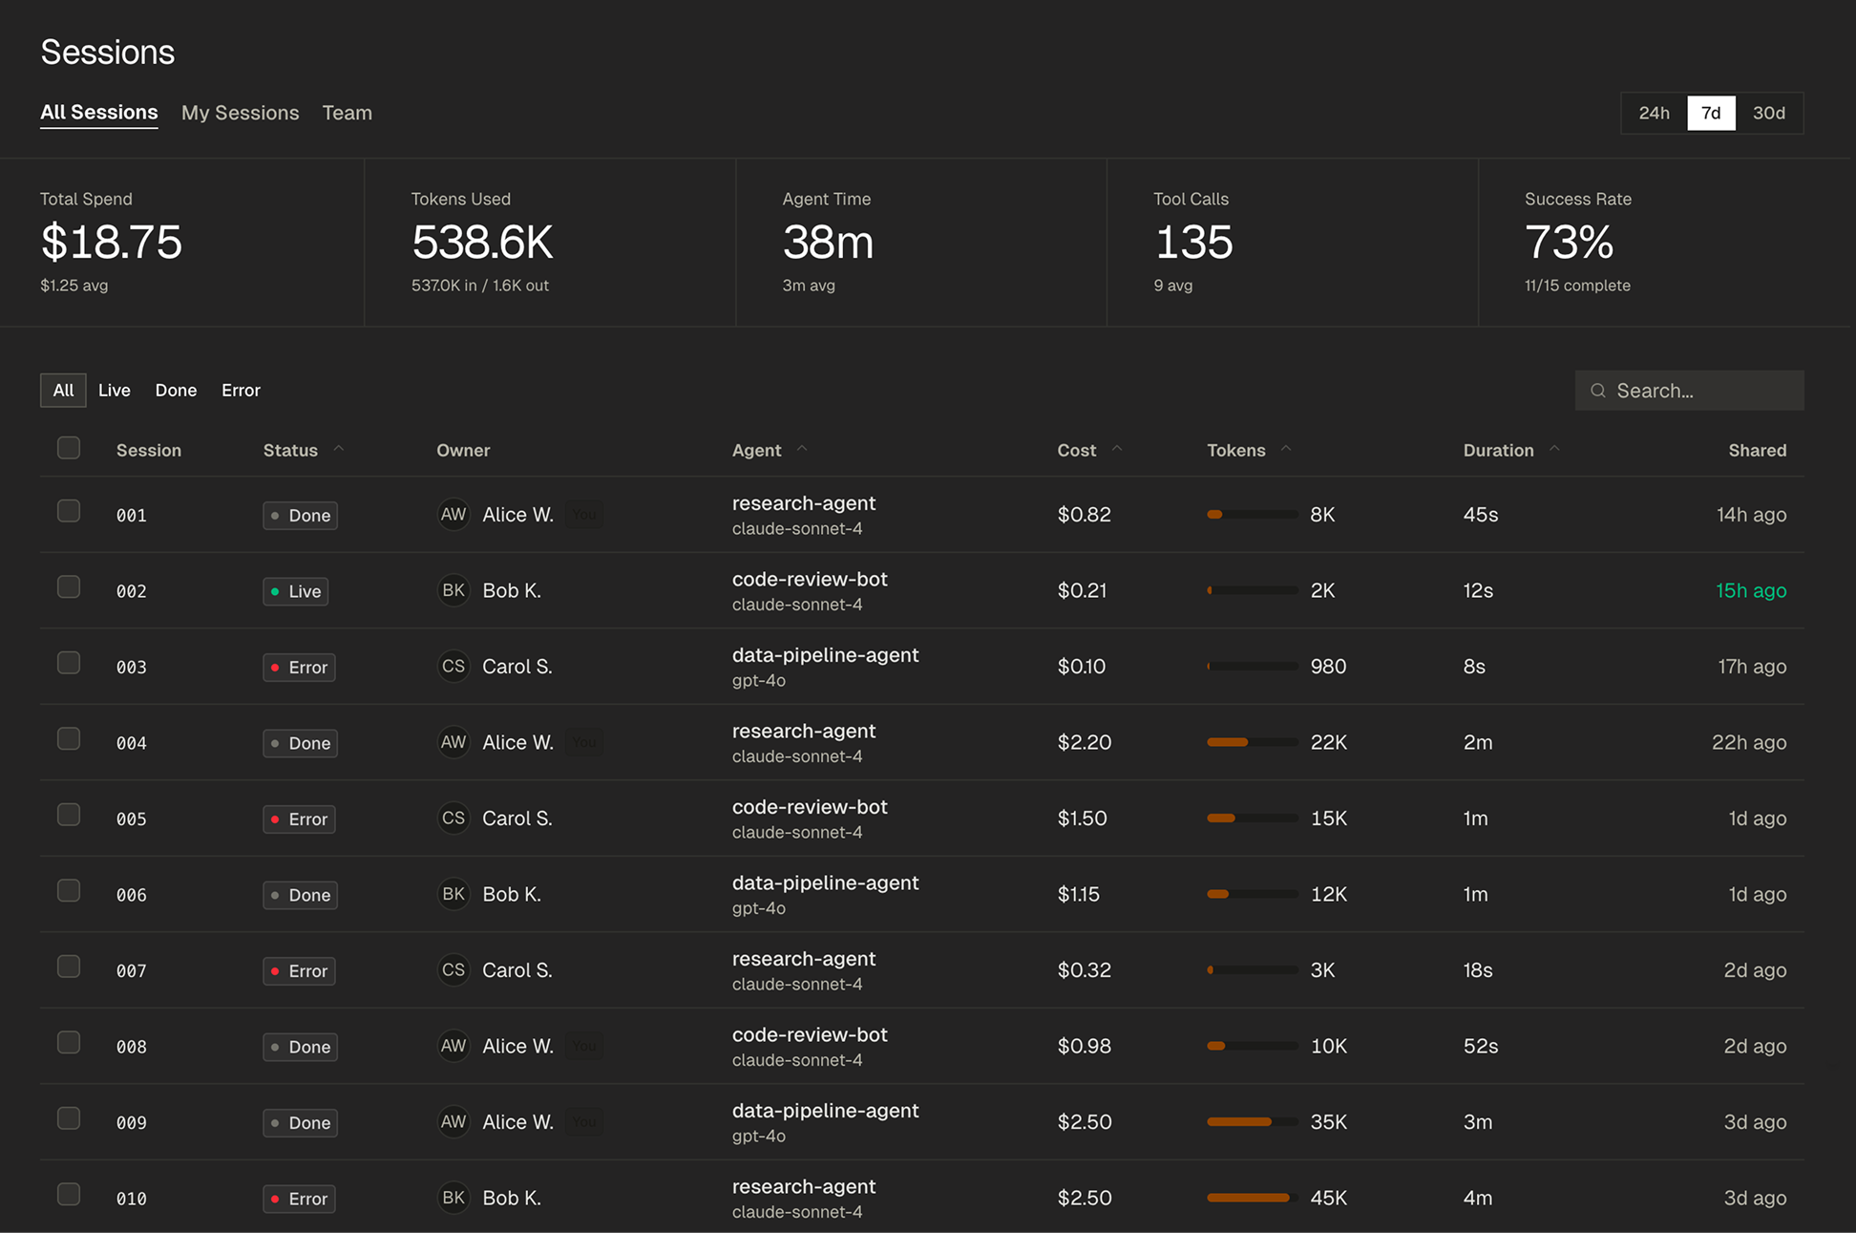Click the Total Spend $18.75 card
The width and height of the screenshot is (1856, 1233).
point(181,243)
